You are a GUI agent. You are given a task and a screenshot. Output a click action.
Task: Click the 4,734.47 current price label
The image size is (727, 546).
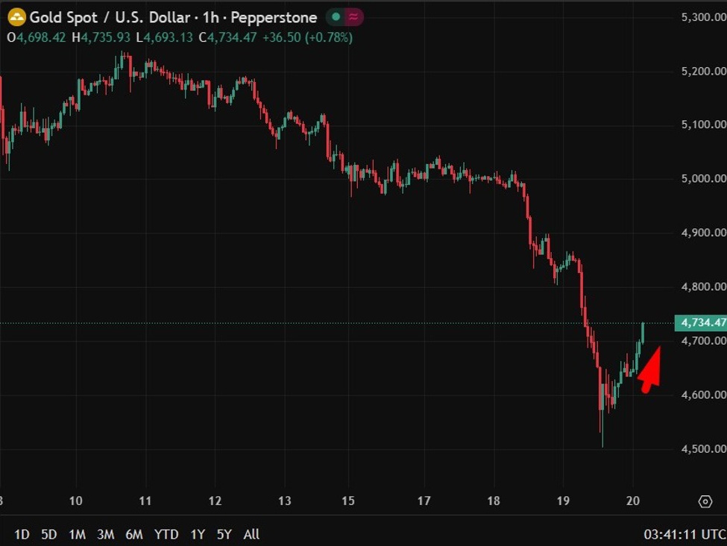[x=701, y=323]
